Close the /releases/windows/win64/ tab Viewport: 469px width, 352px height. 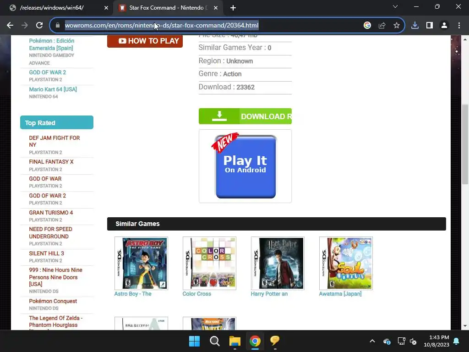point(106,8)
